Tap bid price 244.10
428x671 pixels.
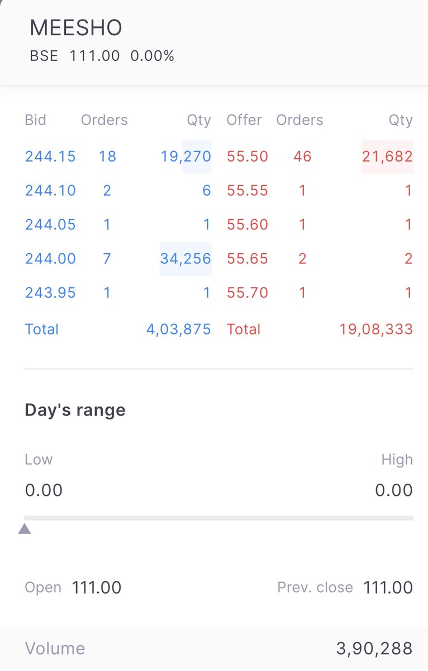pos(50,191)
